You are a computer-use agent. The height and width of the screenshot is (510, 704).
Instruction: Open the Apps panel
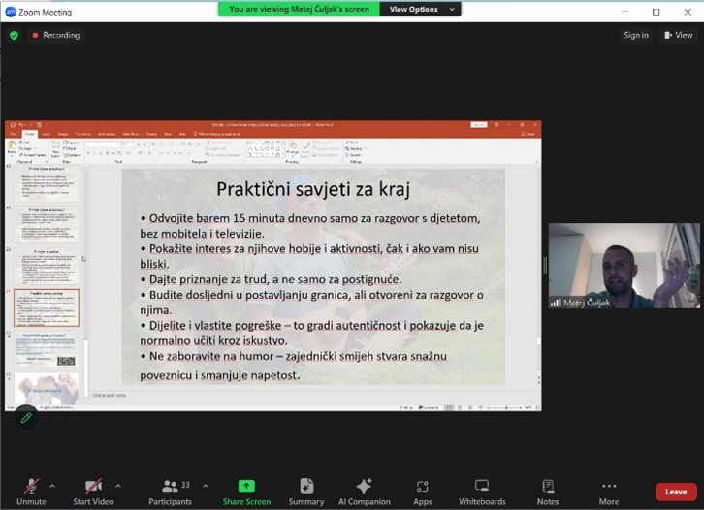[423, 486]
